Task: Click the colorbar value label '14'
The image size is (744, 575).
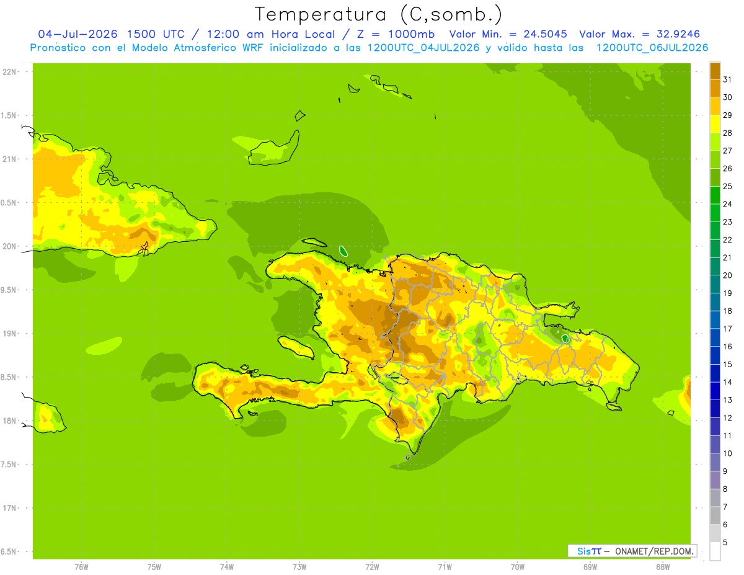Action: [x=727, y=382]
